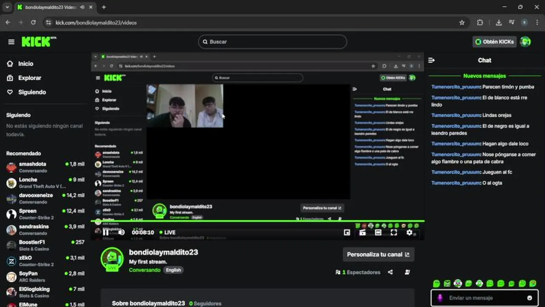The width and height of the screenshot is (545, 307).
Task: Click username on 'Lindas orejas' message
Action: (x=456, y=115)
